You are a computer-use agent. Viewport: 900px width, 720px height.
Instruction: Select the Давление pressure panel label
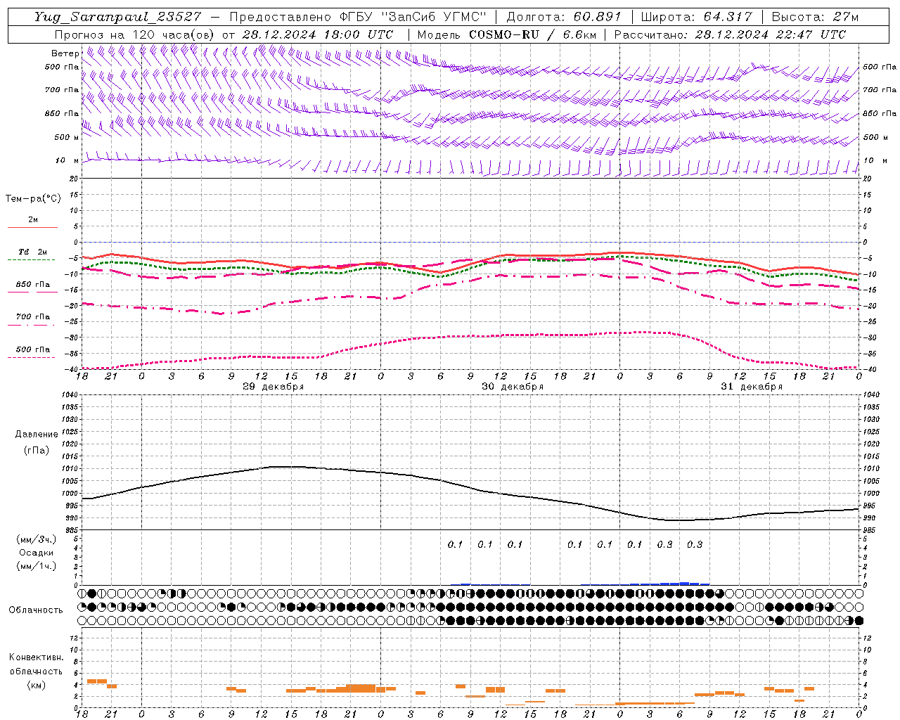[37, 435]
